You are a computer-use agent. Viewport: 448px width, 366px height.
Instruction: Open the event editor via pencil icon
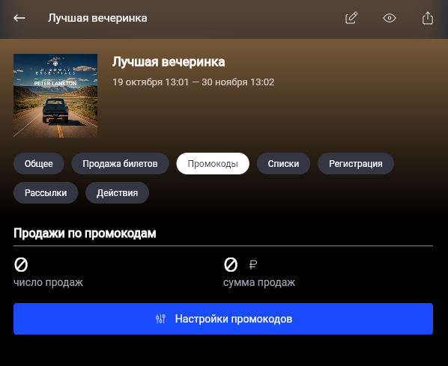pos(351,18)
